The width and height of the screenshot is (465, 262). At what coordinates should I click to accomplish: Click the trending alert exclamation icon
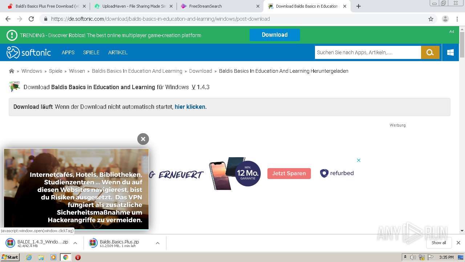[12, 35]
